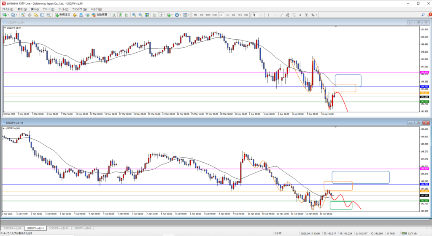The height and width of the screenshot is (236, 432).
Task: Open the indicators list dropdown
Action: click(x=173, y=15)
